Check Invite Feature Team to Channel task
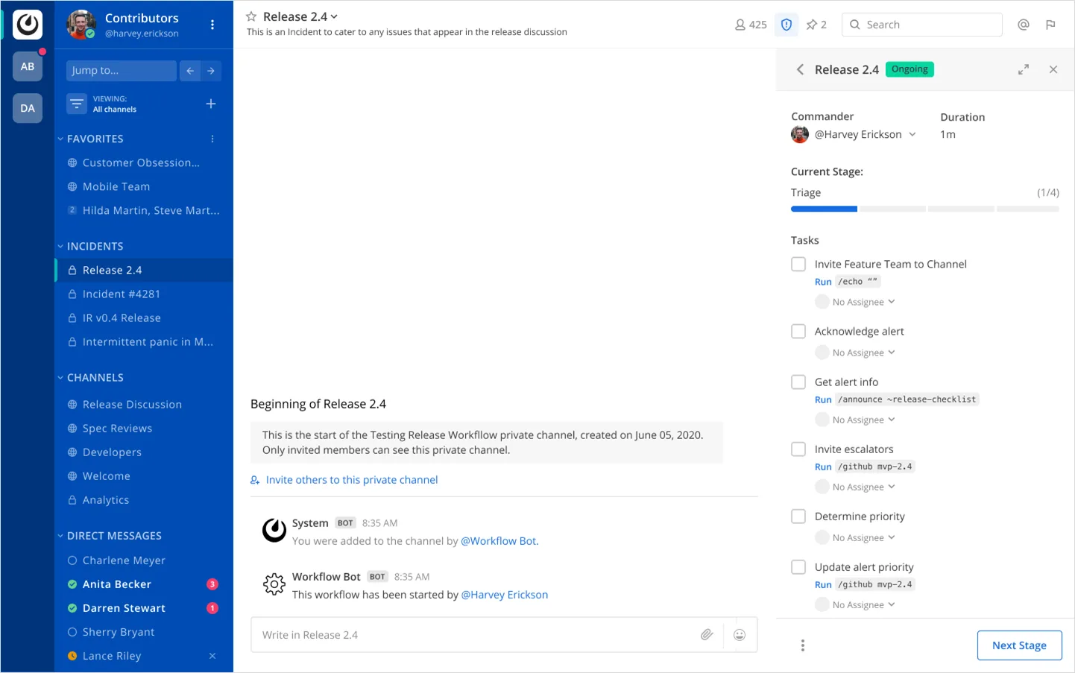Screen dimensions: 1075x673 [x=798, y=264]
